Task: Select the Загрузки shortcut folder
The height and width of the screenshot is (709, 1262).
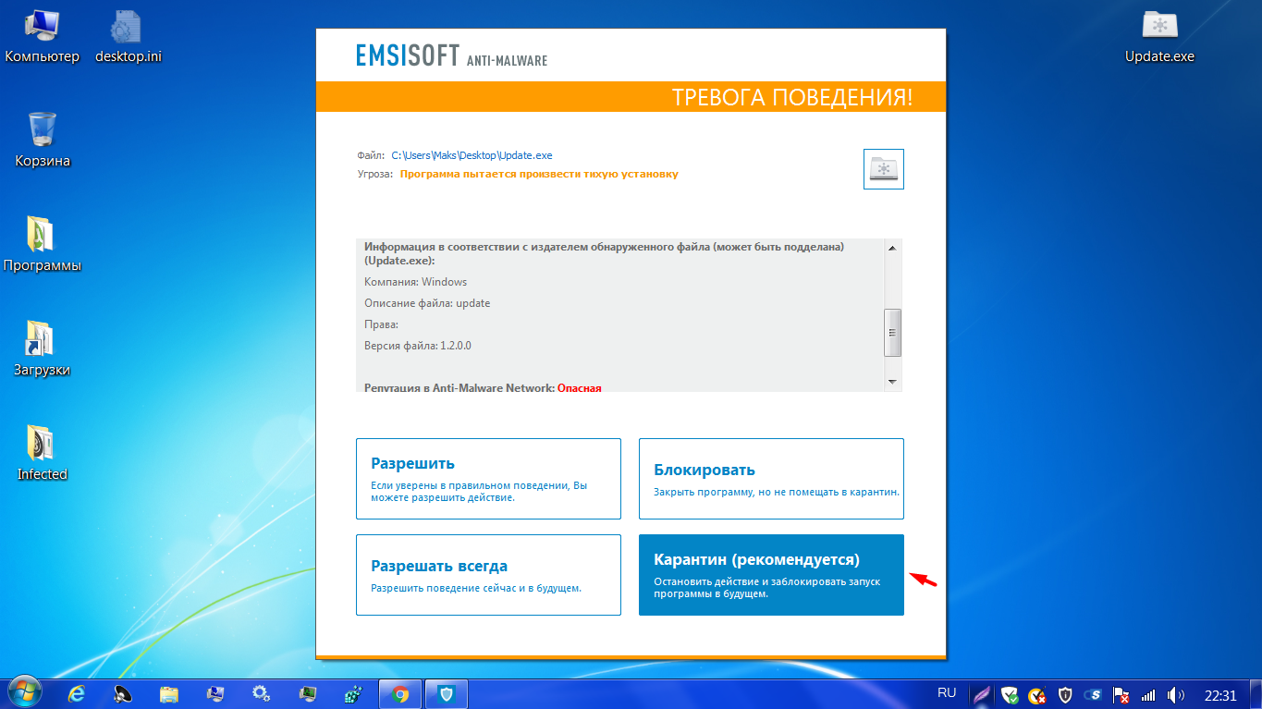Action: 43,349
